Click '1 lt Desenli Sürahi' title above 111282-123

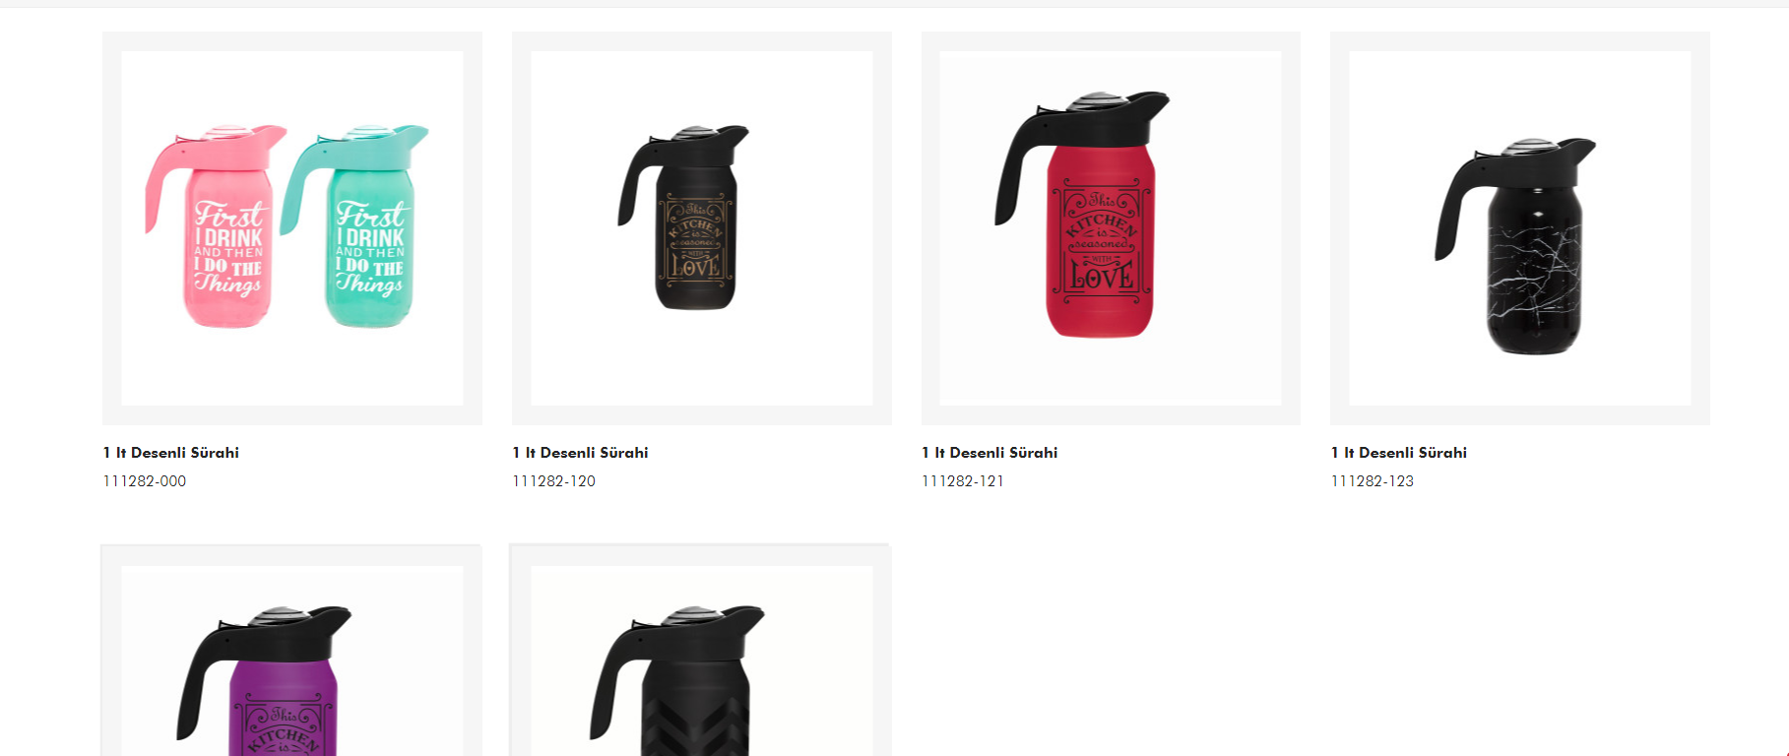point(1399,453)
